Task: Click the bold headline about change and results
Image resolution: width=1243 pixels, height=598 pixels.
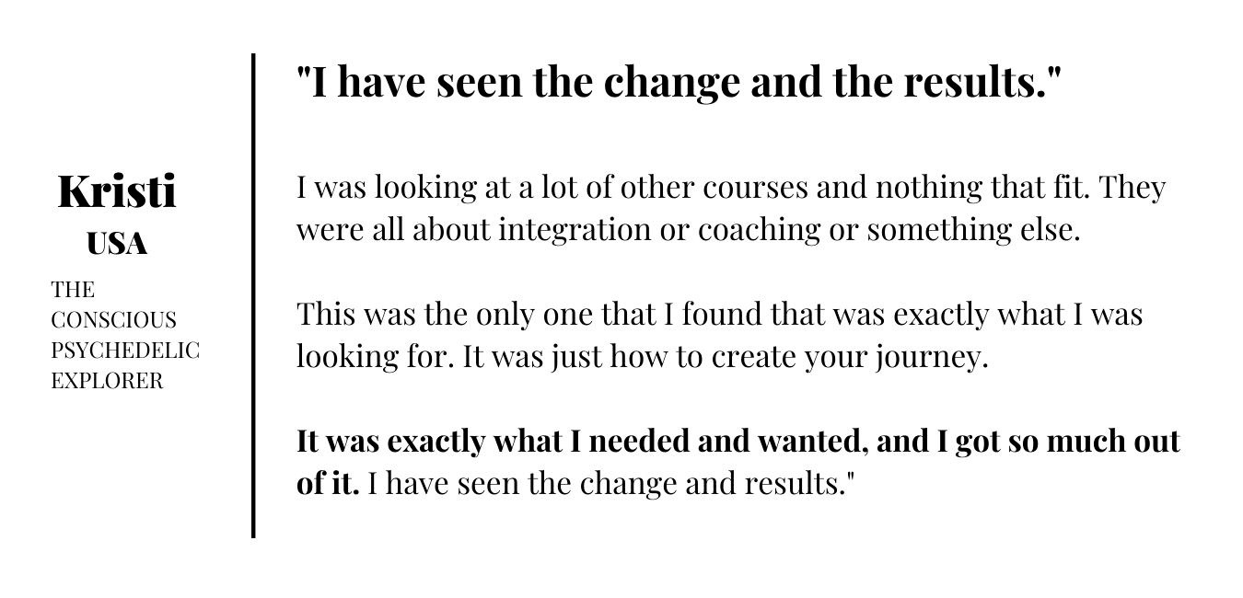Action: click(680, 82)
